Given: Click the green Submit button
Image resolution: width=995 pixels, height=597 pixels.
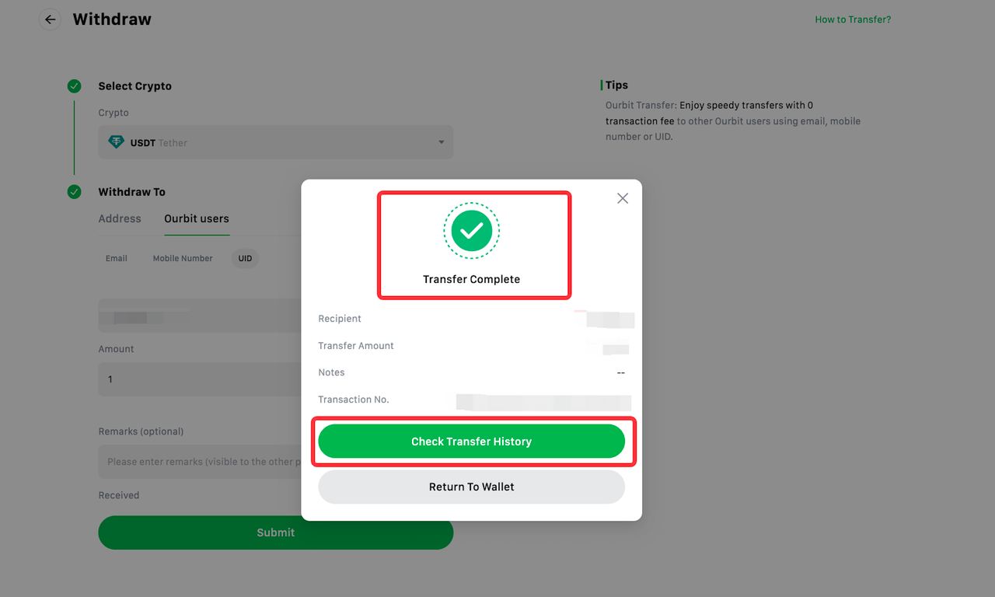Looking at the screenshot, I should (x=275, y=532).
